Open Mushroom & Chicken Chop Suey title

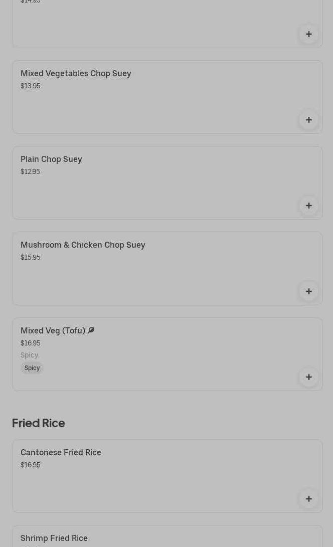(83, 245)
